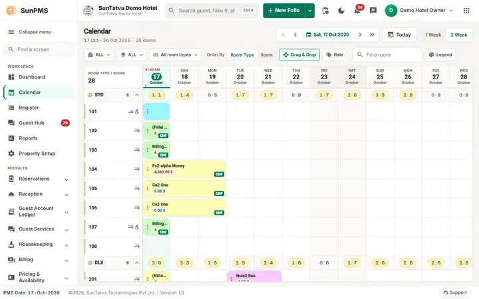This screenshot has width=479, height=299.
Task: Click STD availability 1/4 on Sunday 18
Action: coord(184,95)
